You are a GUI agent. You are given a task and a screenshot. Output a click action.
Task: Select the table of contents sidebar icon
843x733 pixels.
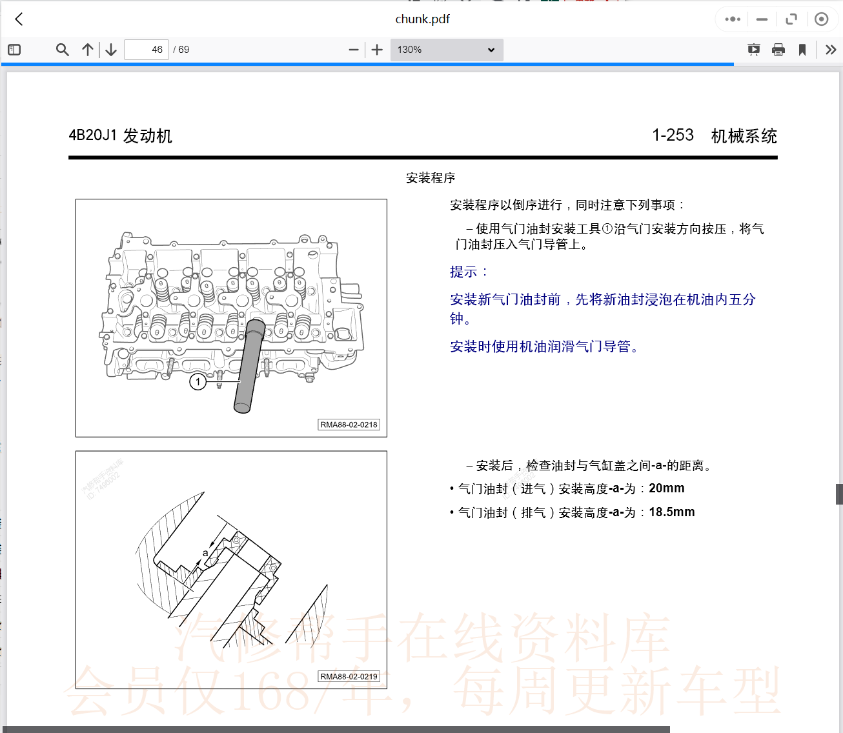tap(14, 49)
